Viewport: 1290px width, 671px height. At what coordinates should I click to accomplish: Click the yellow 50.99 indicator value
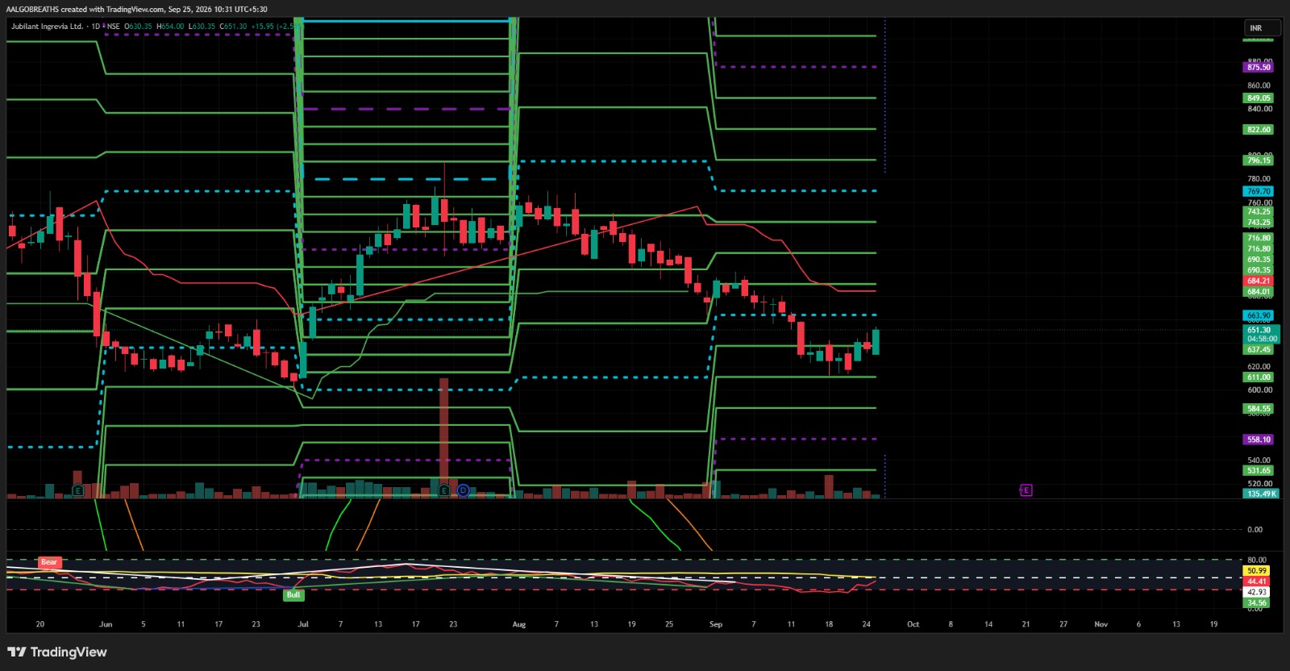point(1256,571)
